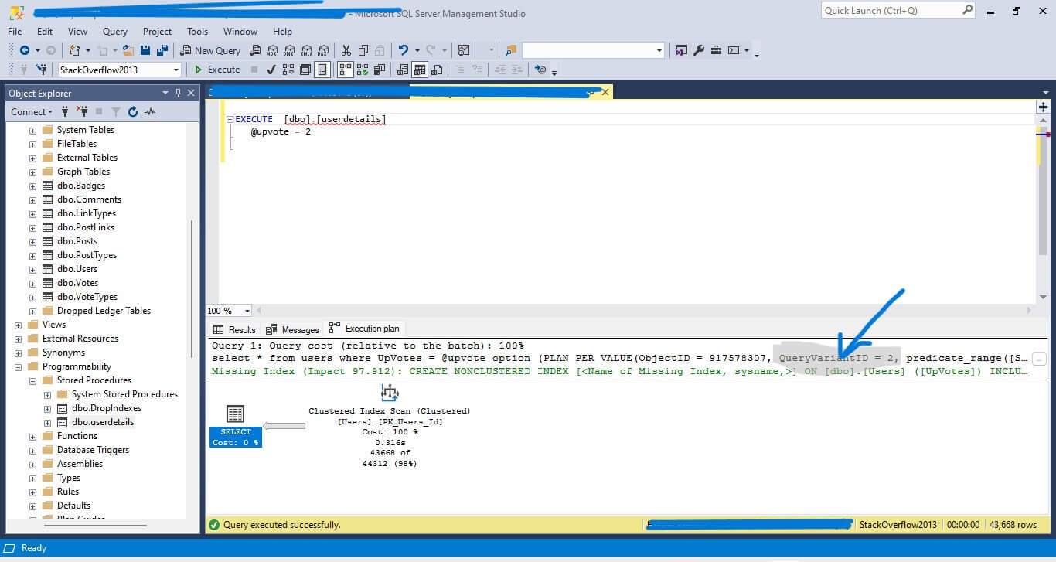The width and height of the screenshot is (1056, 562).
Task: Collapse the Stored Procedures folder
Action: [32, 380]
